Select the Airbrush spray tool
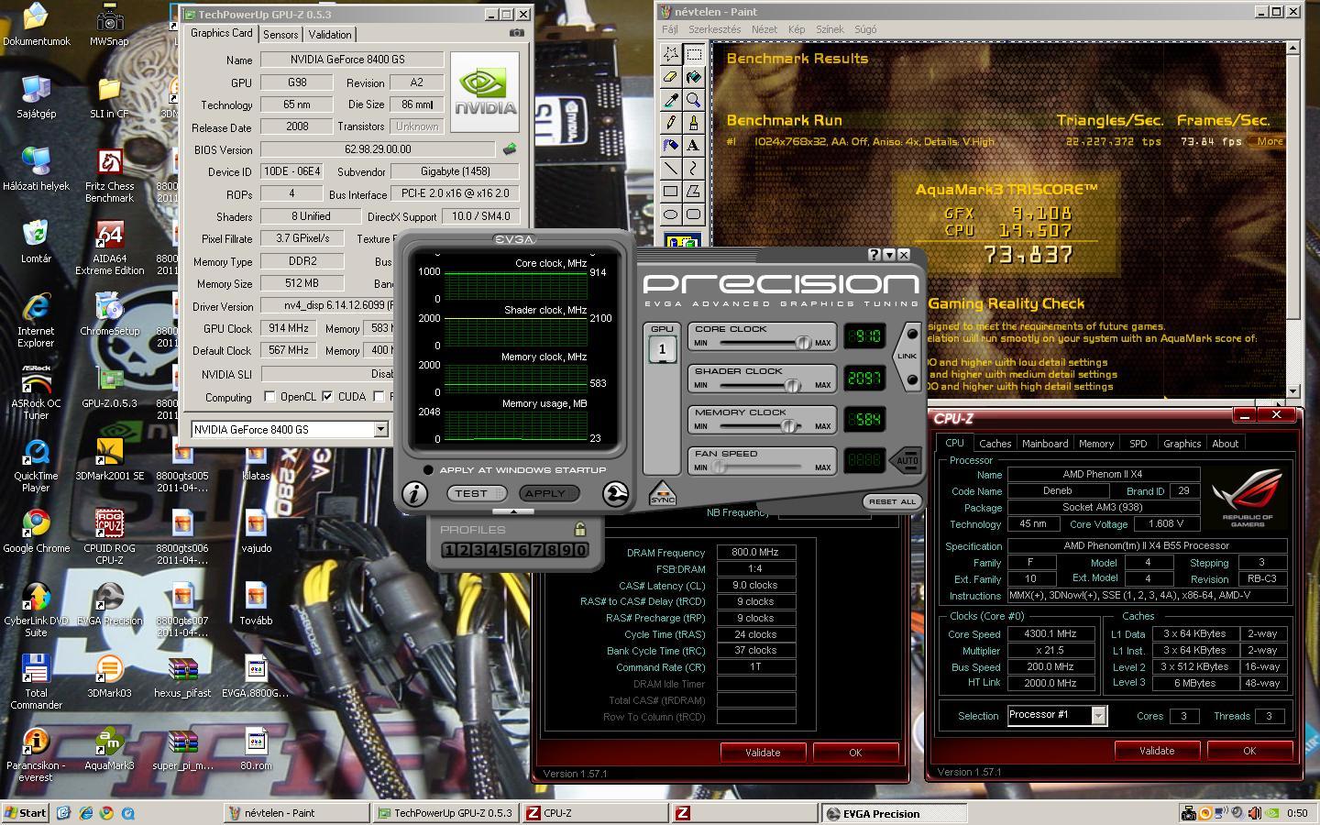Image resolution: width=1320 pixels, height=825 pixels. (671, 146)
